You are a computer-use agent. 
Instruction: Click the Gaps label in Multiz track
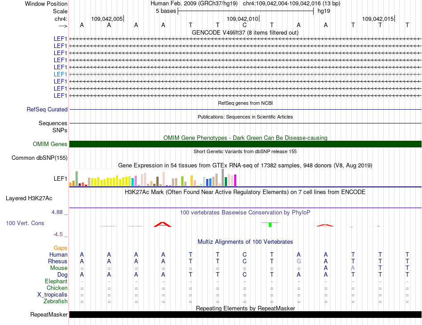pos(60,248)
